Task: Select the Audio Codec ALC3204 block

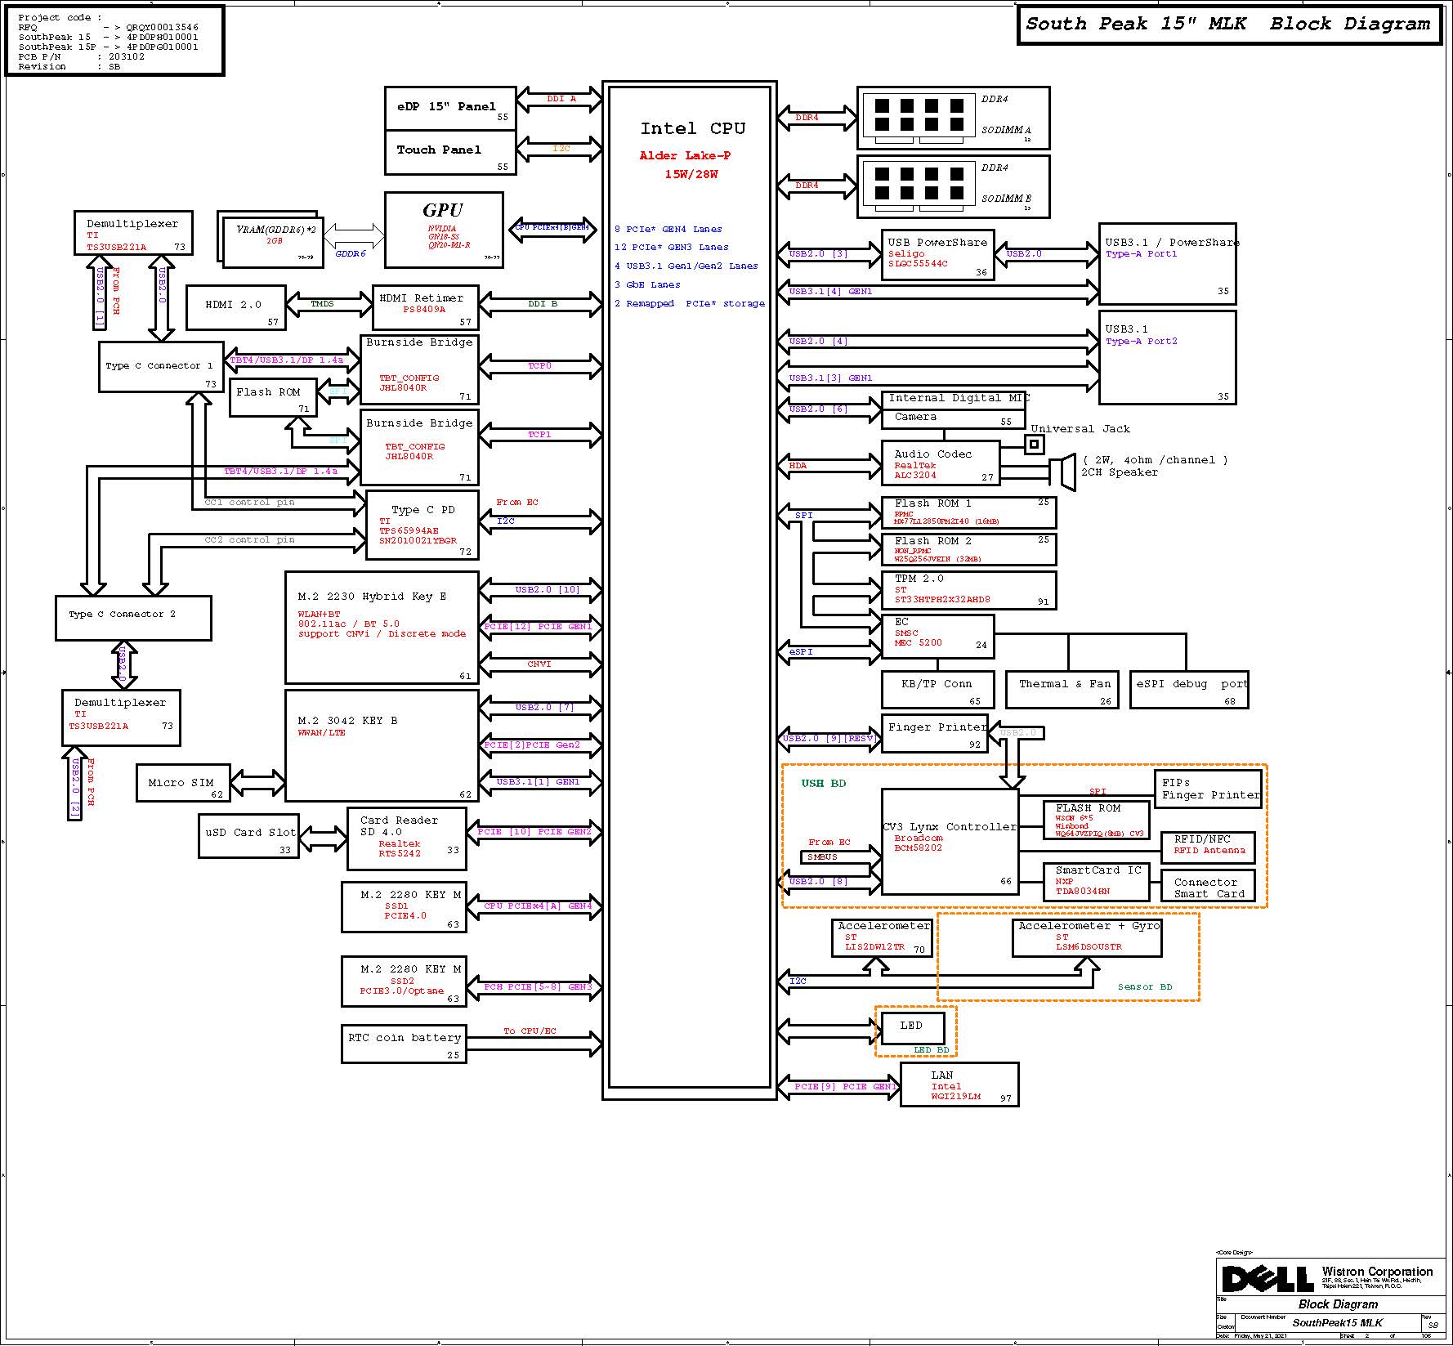Action: (941, 463)
